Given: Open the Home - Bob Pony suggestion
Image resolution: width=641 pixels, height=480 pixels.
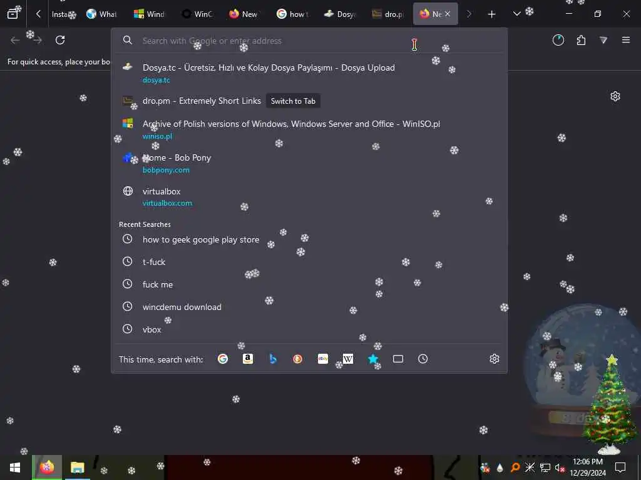Looking at the screenshot, I should 309,163.
